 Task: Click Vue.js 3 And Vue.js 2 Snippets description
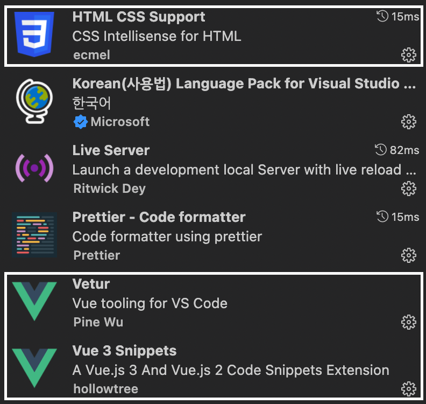tap(231, 370)
